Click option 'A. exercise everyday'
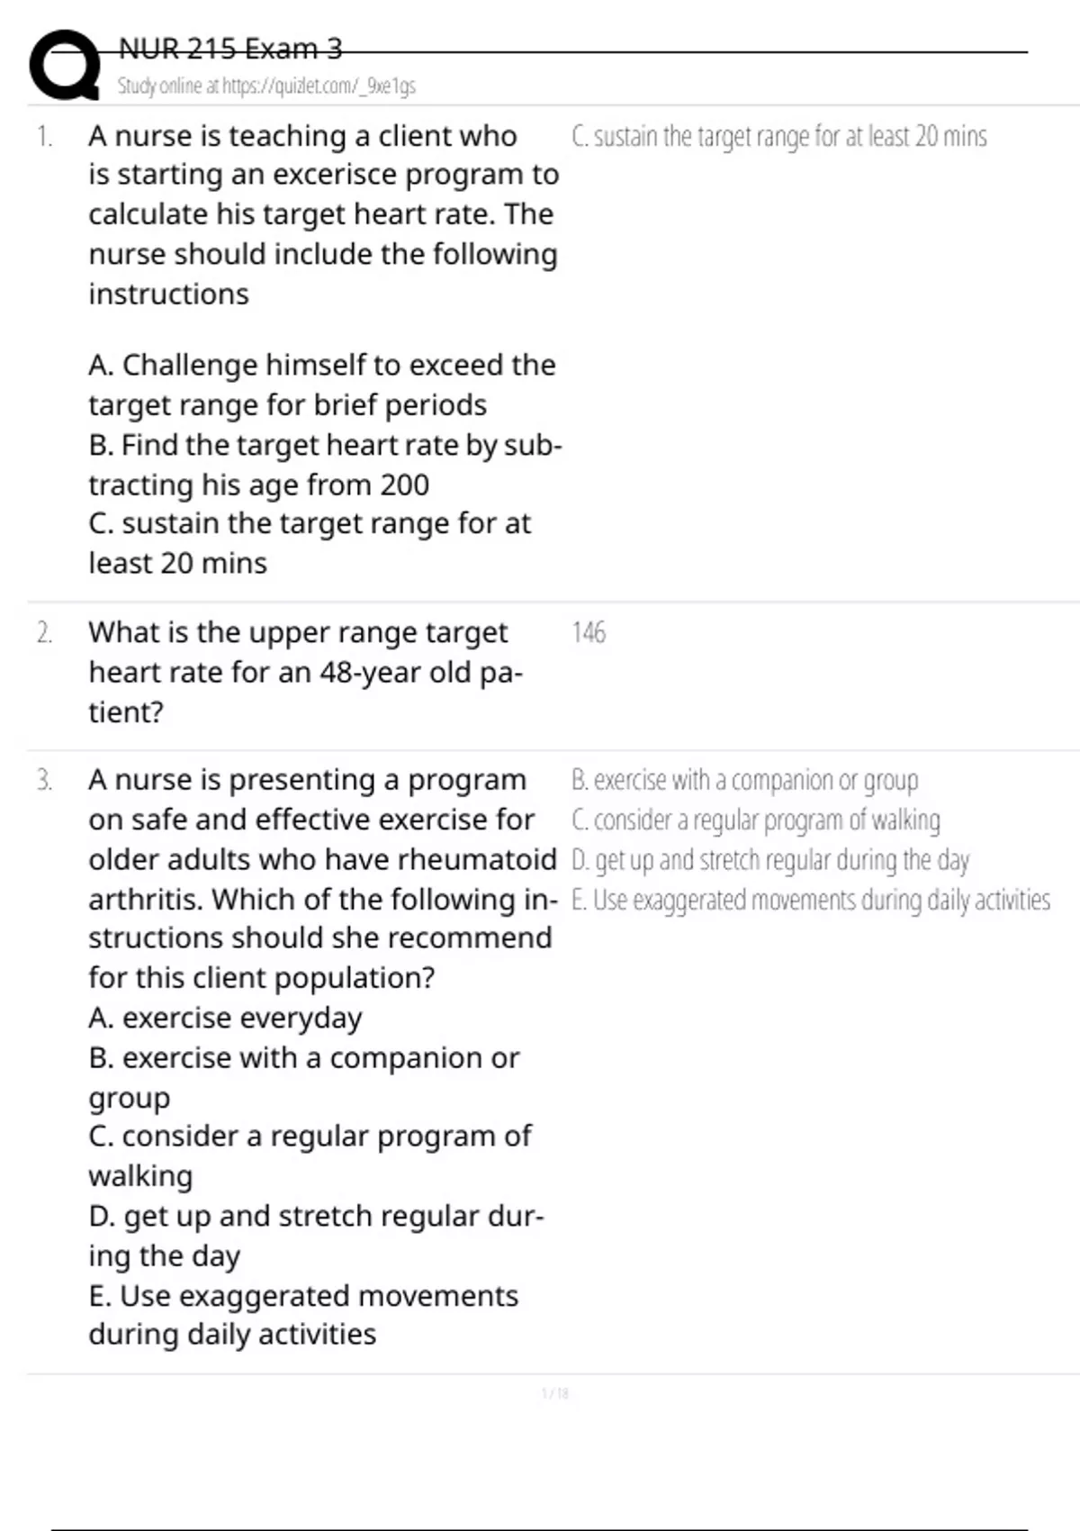Viewport: 1080px width, 1531px height. (x=225, y=1018)
